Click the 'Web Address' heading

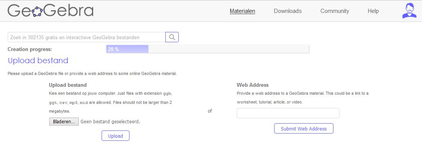click(x=252, y=85)
